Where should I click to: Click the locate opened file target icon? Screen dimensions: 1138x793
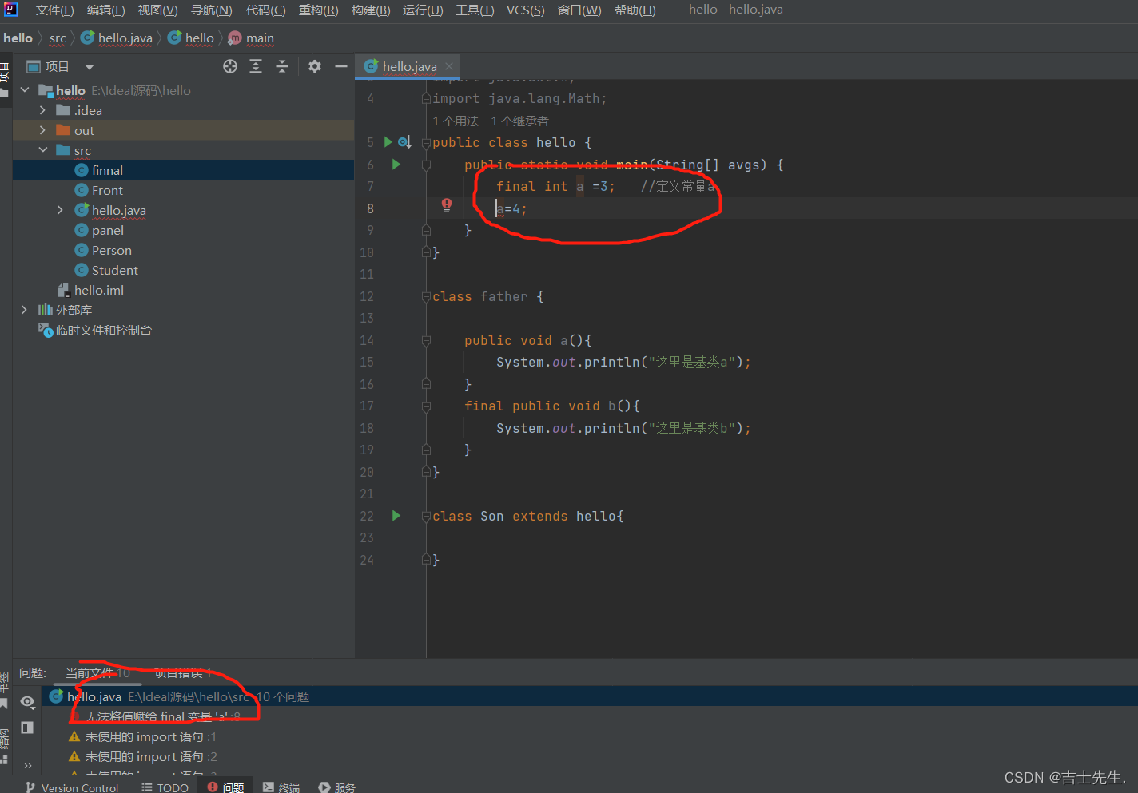click(x=230, y=66)
